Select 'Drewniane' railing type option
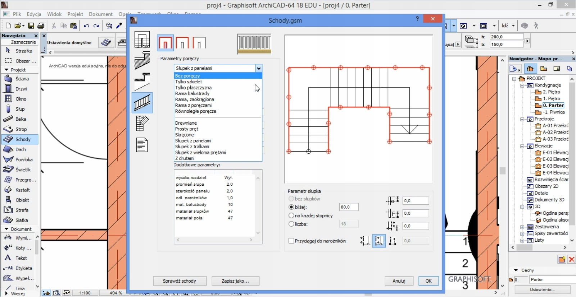The width and height of the screenshot is (576, 297). [x=218, y=123]
